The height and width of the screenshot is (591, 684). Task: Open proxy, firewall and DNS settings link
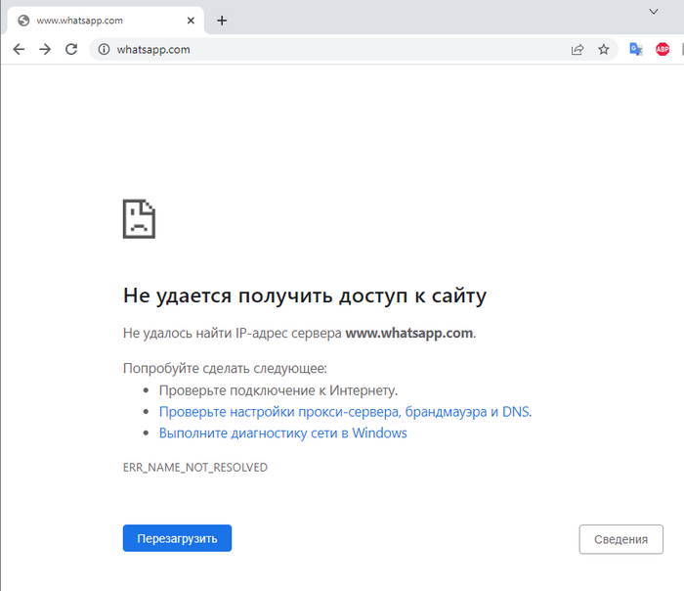(344, 412)
